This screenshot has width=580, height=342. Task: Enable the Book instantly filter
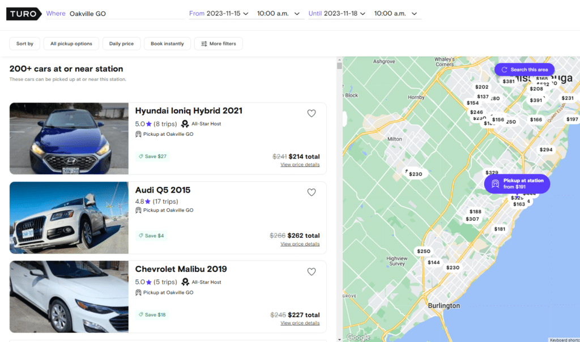167,43
